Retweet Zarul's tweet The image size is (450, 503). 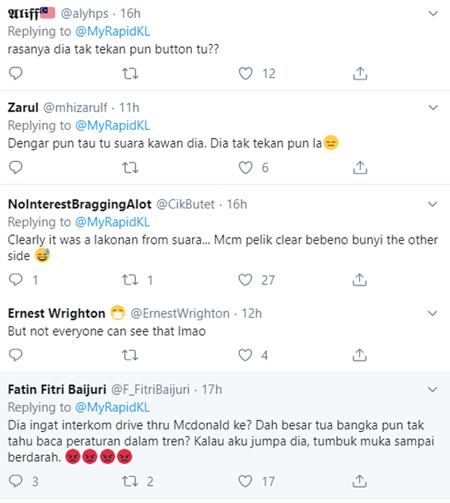pos(130,167)
